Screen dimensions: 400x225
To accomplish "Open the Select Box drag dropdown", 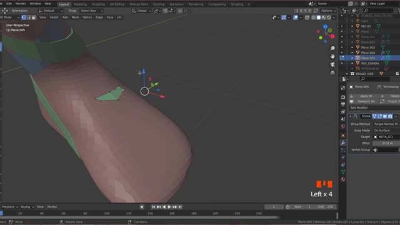I will coord(91,11).
